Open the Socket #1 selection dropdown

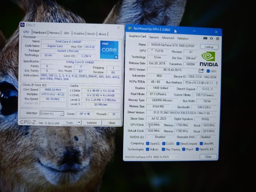[x=51, y=114]
